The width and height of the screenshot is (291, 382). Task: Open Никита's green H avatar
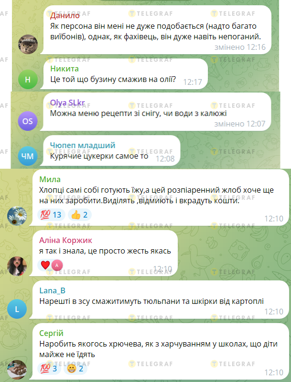(28, 80)
